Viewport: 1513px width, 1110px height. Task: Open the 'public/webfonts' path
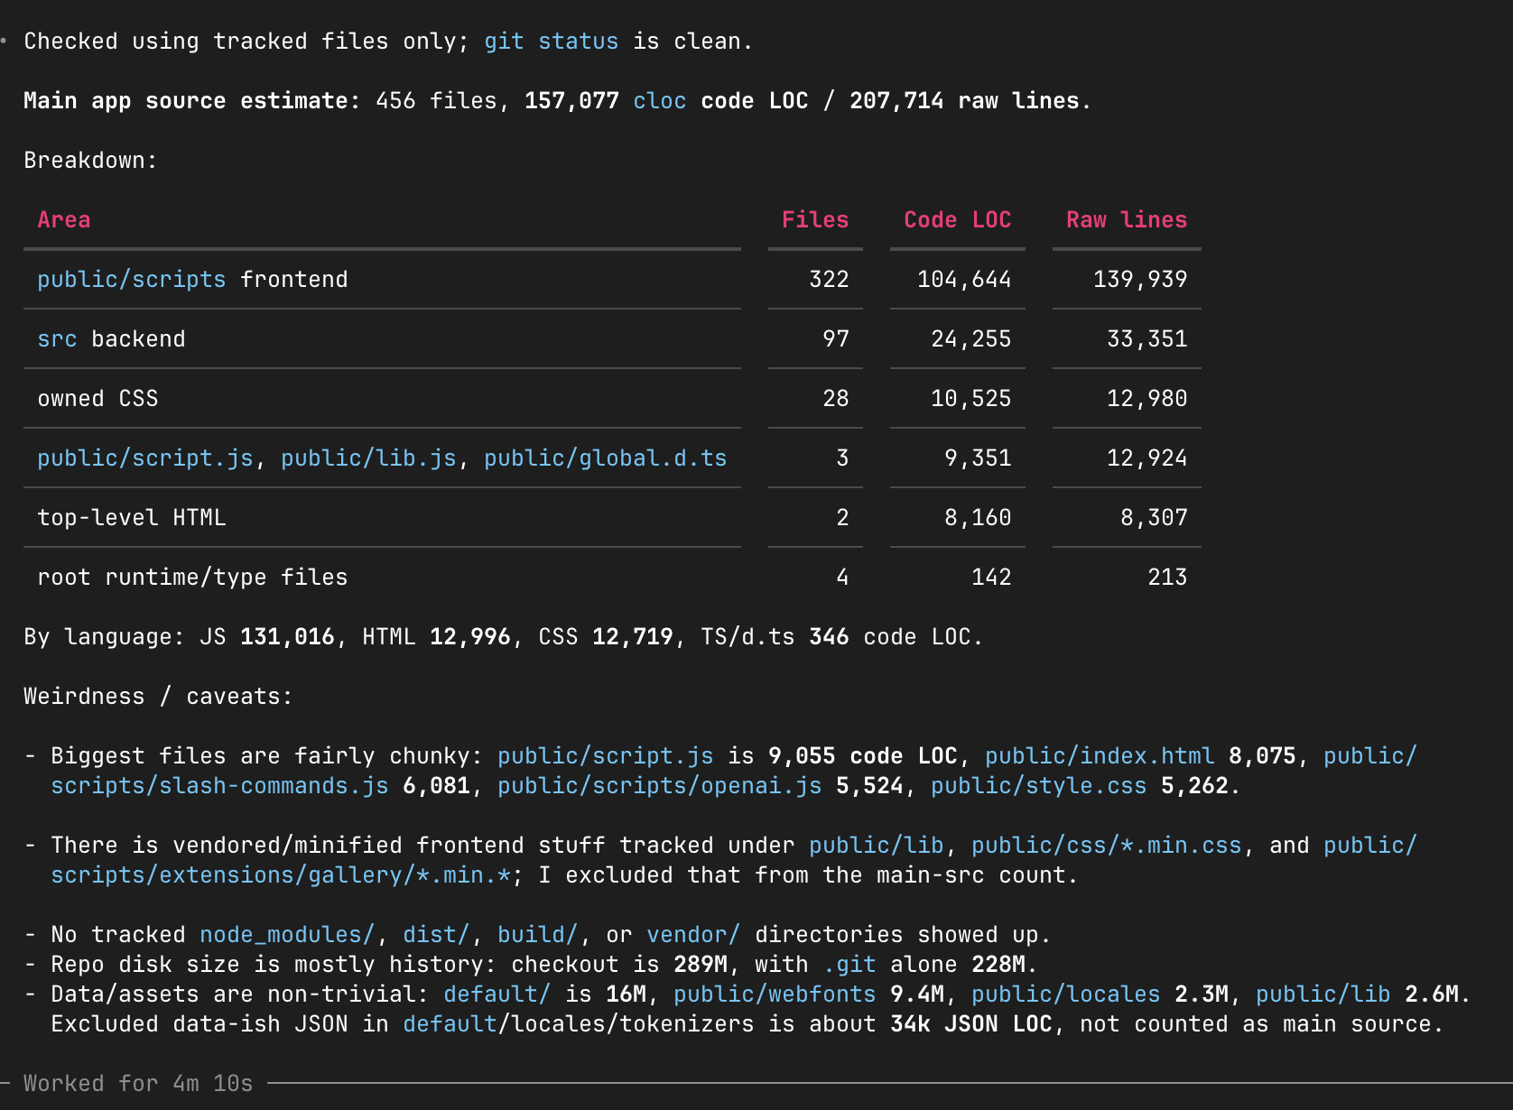pos(775,994)
